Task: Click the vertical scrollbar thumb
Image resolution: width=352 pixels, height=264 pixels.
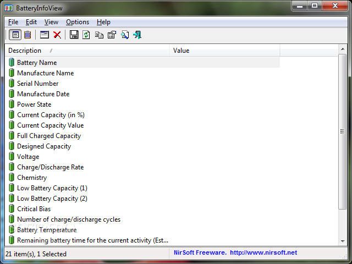Action: [342, 131]
